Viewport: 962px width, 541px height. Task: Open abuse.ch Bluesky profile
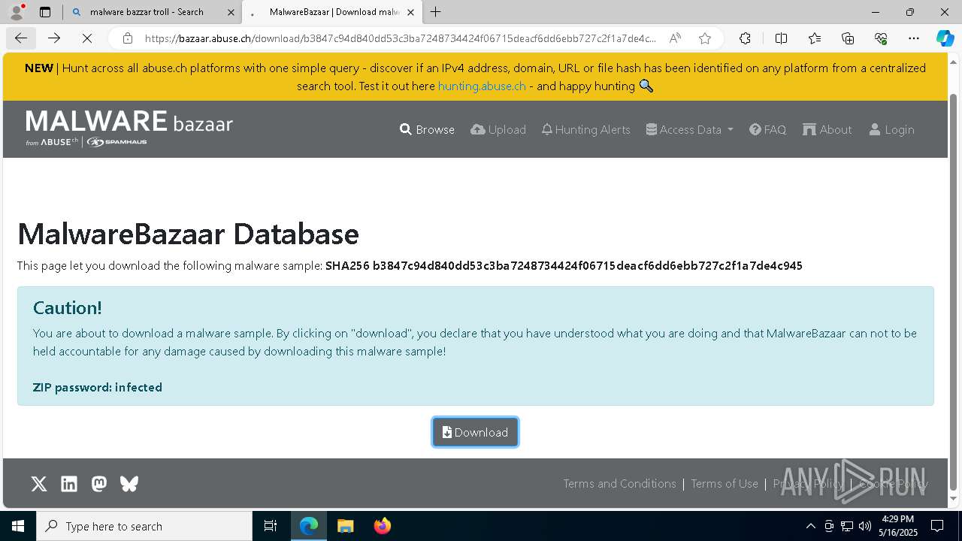(129, 484)
